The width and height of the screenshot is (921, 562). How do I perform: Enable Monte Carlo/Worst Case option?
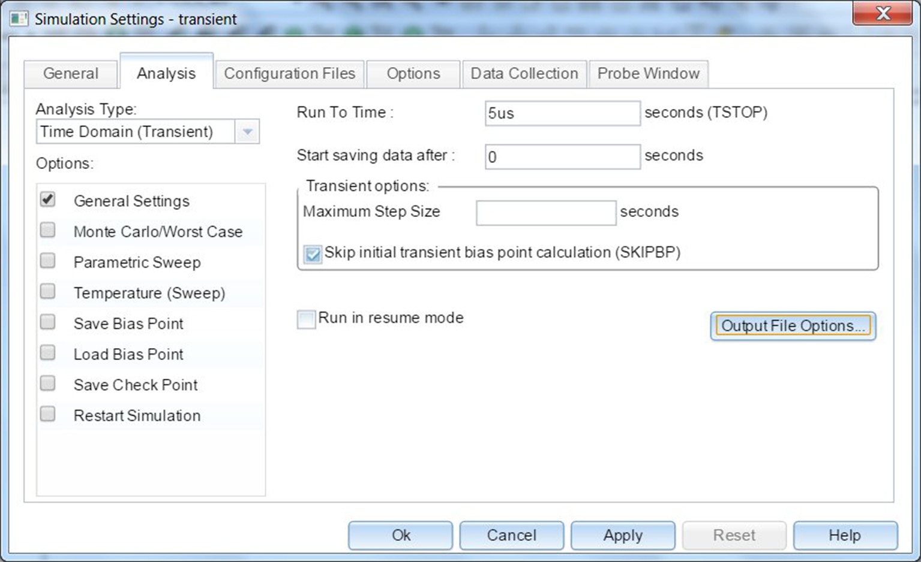48,231
